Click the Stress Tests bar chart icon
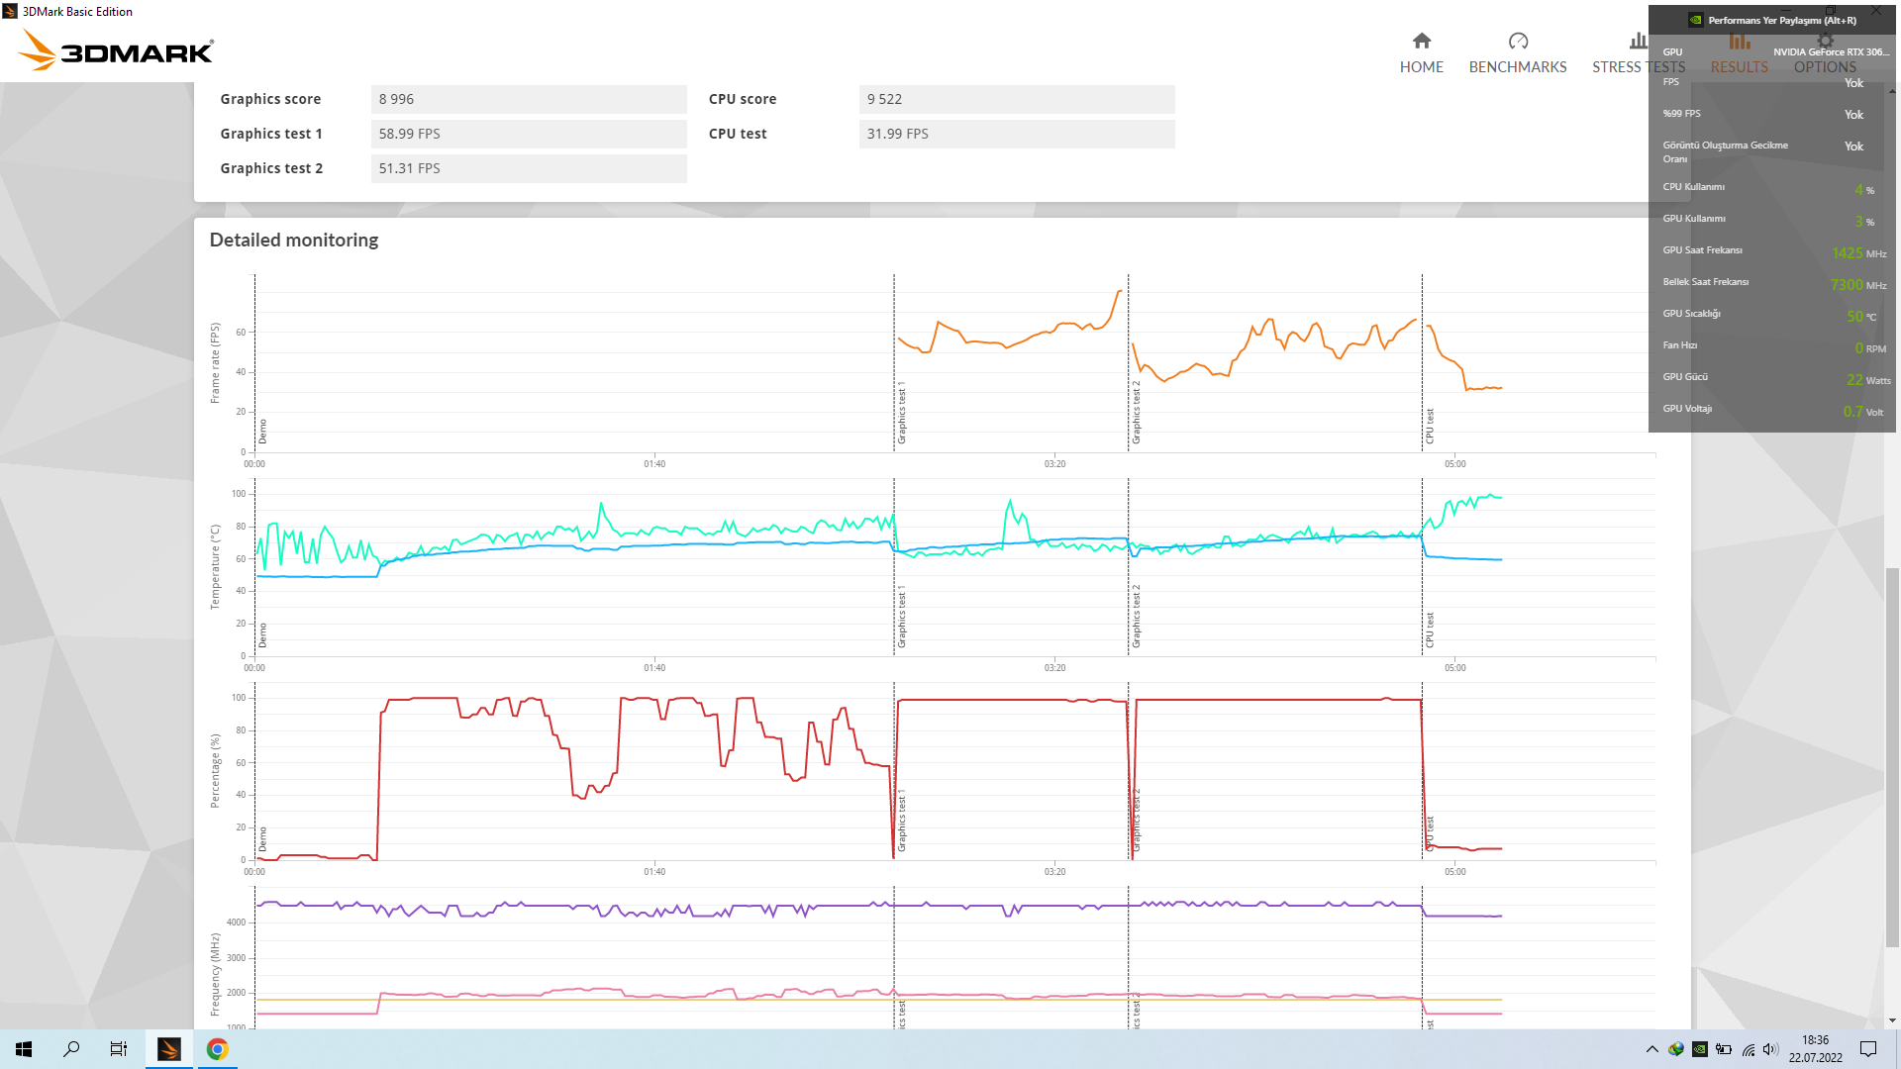1901x1069 pixels. (1638, 41)
